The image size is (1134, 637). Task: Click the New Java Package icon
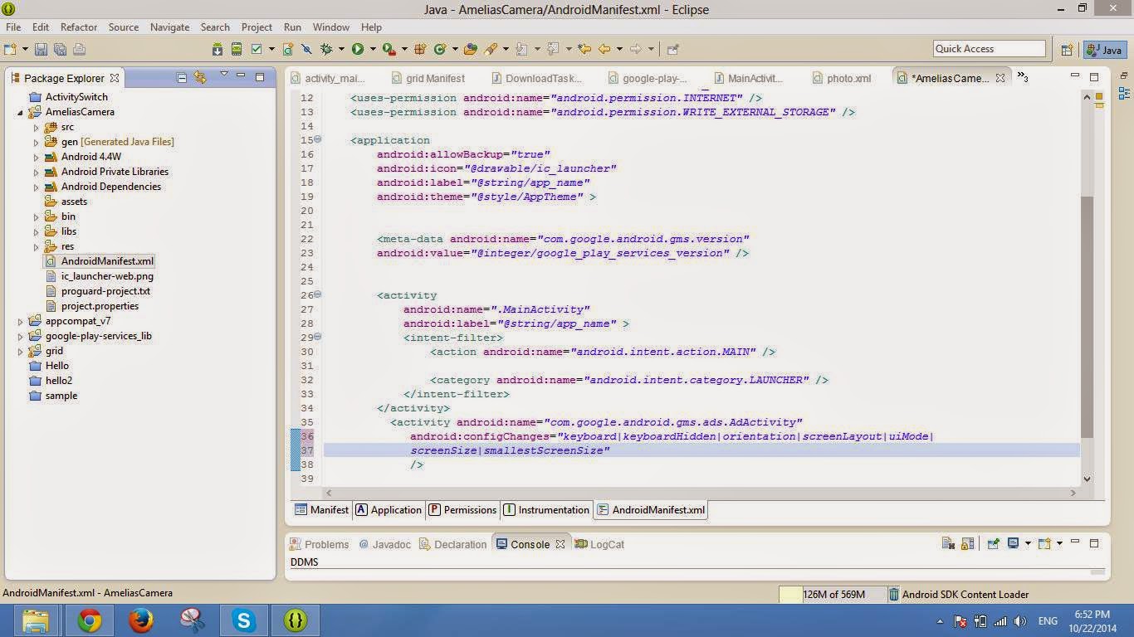[x=420, y=49]
